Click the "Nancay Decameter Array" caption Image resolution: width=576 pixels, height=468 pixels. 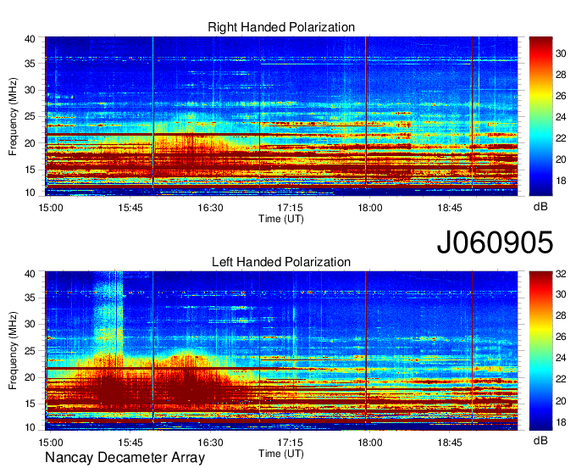125,458
